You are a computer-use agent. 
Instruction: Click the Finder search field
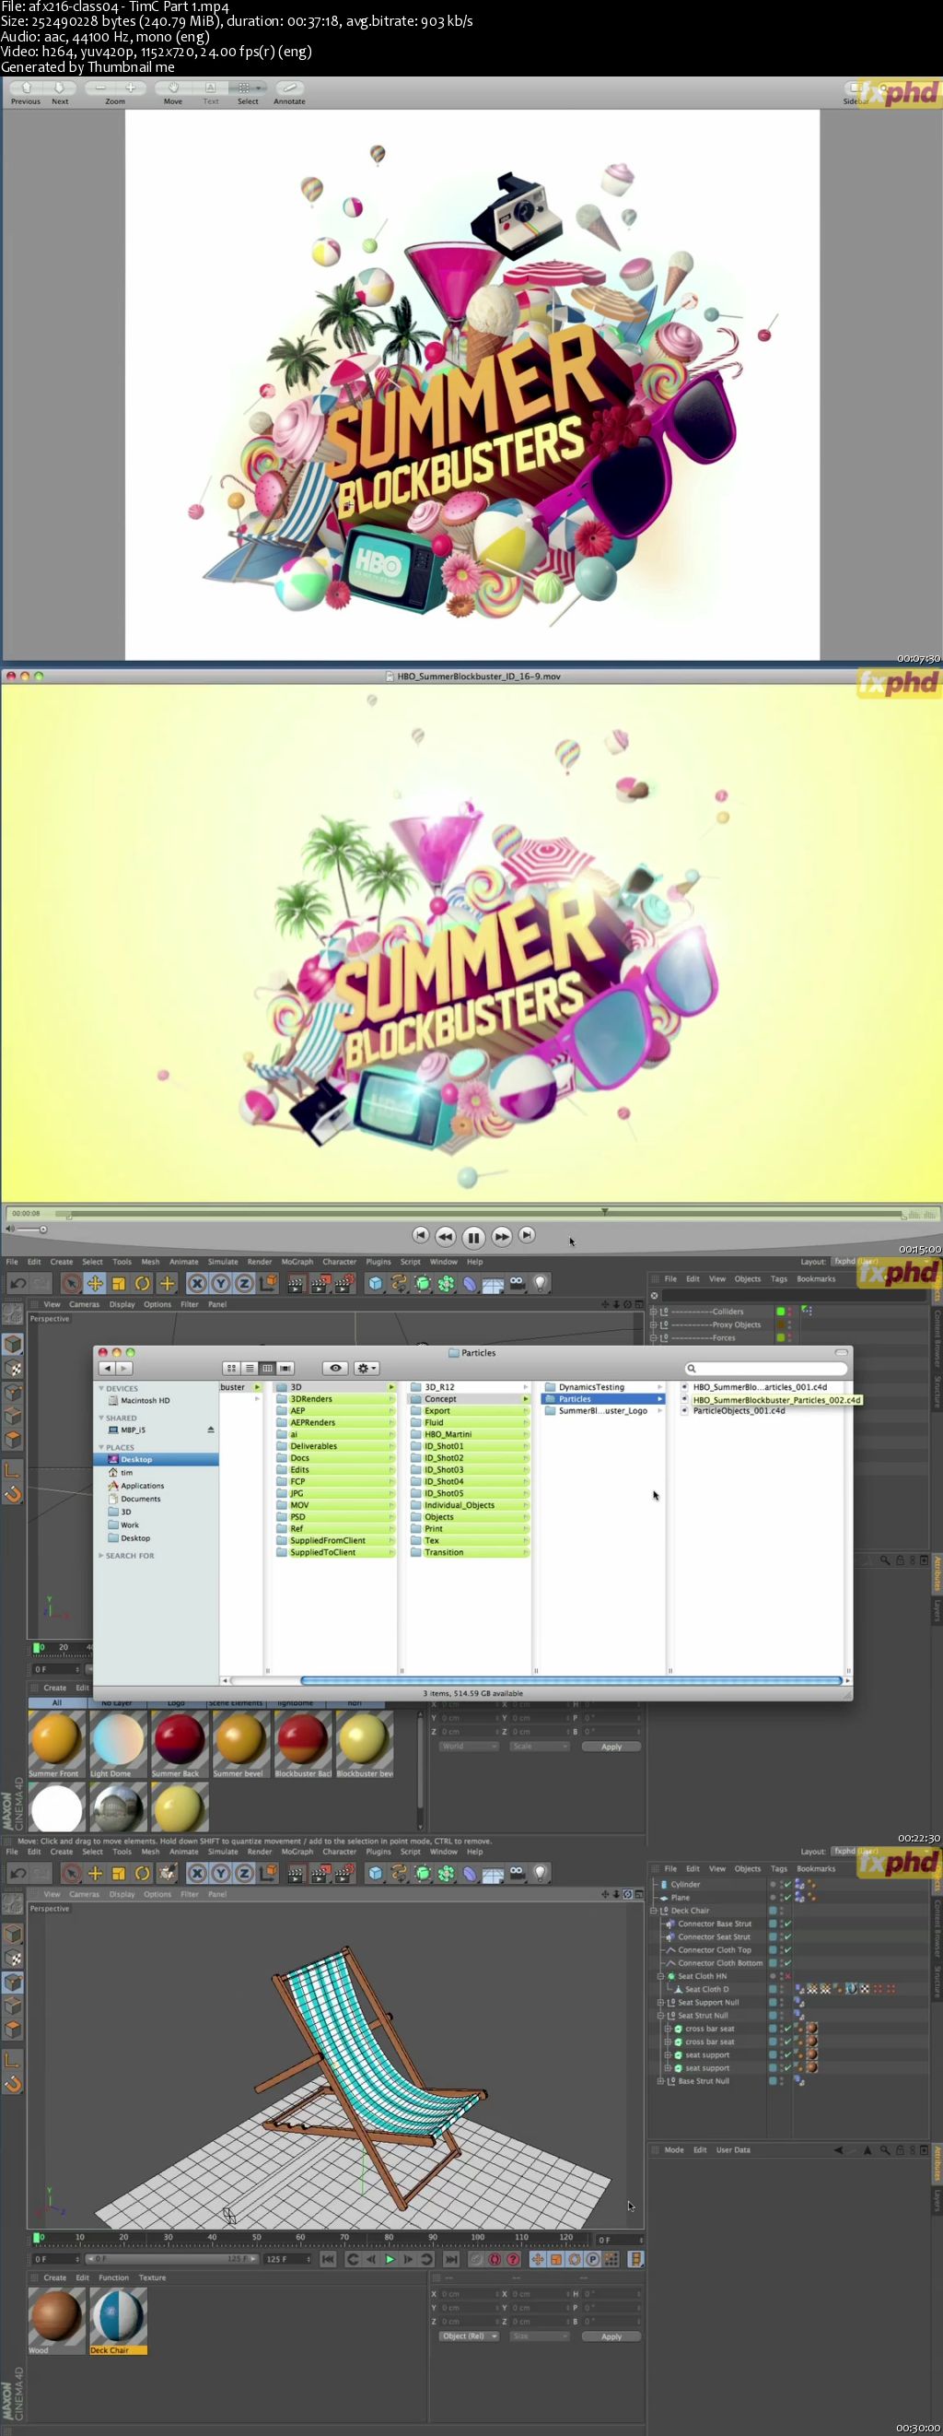765,1369
